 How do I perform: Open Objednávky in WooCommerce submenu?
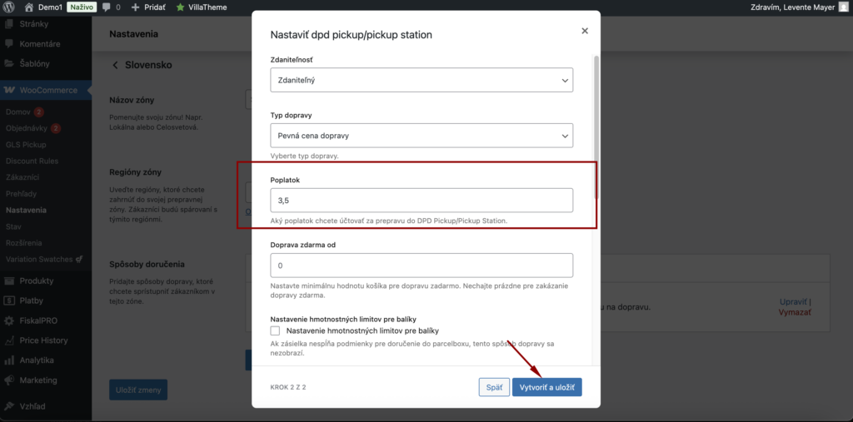click(x=27, y=128)
